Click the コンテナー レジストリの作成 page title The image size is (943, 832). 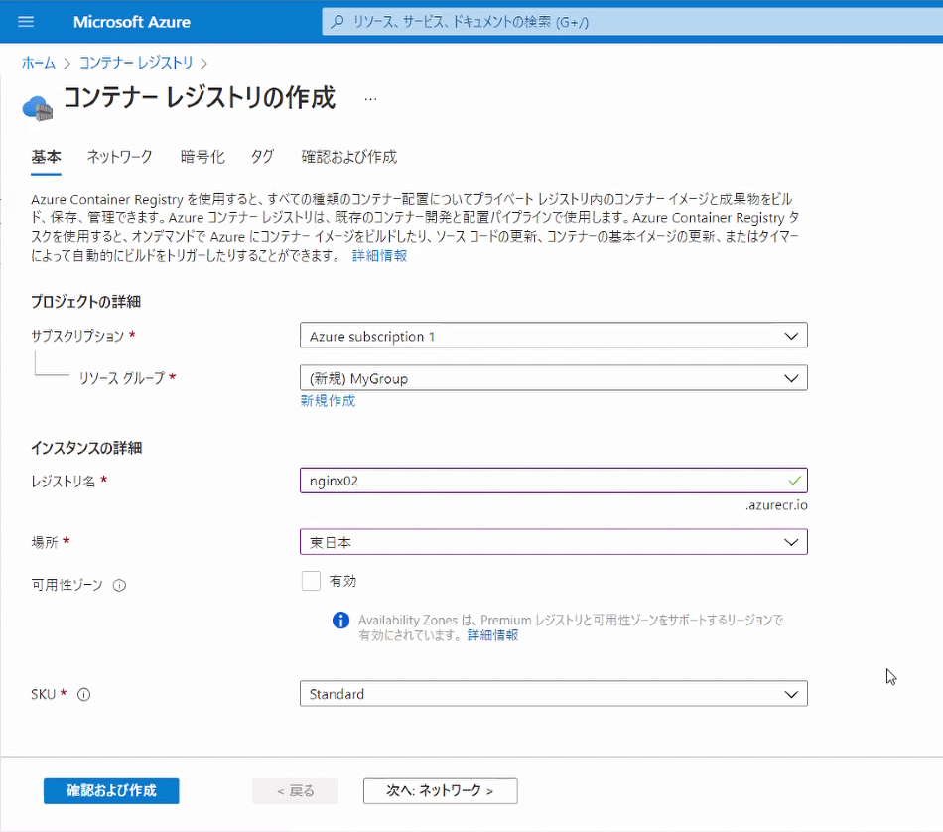(200, 98)
